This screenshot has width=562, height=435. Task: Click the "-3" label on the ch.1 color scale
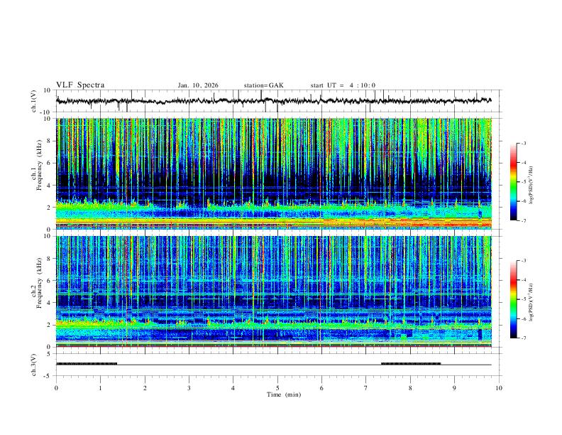pyautogui.click(x=523, y=143)
